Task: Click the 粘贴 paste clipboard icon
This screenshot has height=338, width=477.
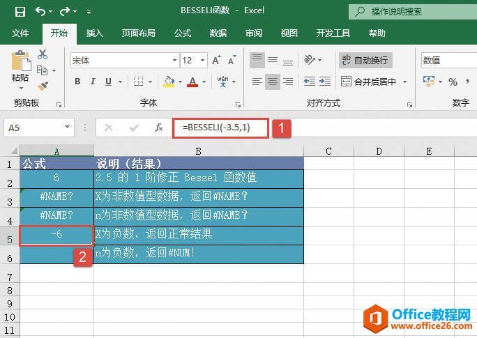Action: click(21, 60)
